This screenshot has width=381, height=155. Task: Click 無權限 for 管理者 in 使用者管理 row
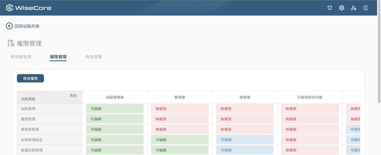click(x=180, y=129)
